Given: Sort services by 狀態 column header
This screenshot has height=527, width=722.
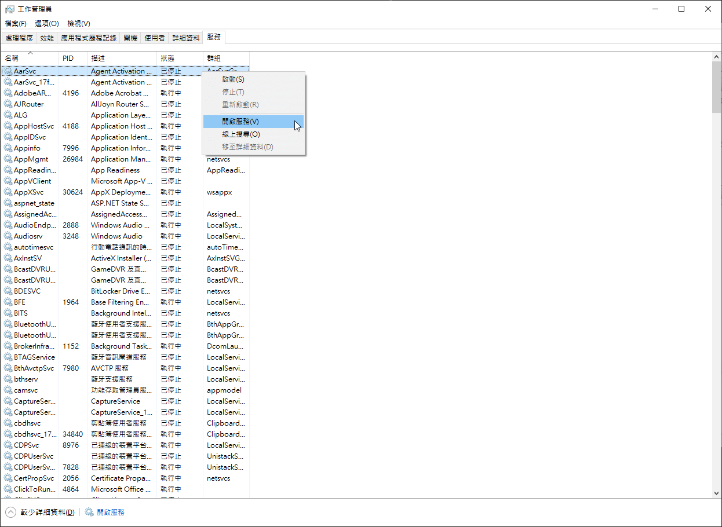Looking at the screenshot, I should (x=178, y=58).
